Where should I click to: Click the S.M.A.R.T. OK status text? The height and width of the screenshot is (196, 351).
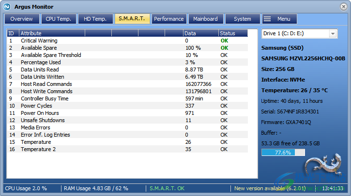167,188
